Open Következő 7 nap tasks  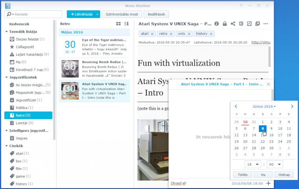tap(29, 70)
